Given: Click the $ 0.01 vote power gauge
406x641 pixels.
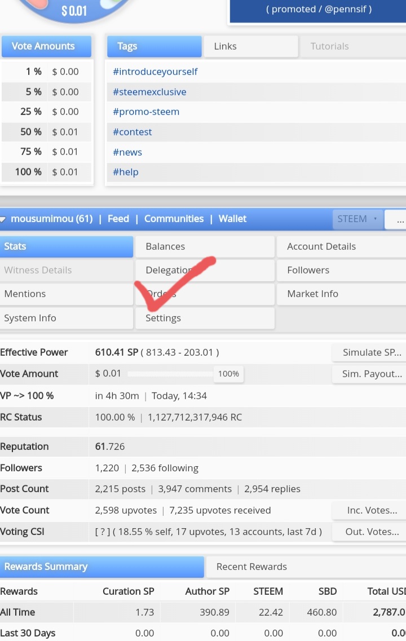Looking at the screenshot, I should coord(74,11).
